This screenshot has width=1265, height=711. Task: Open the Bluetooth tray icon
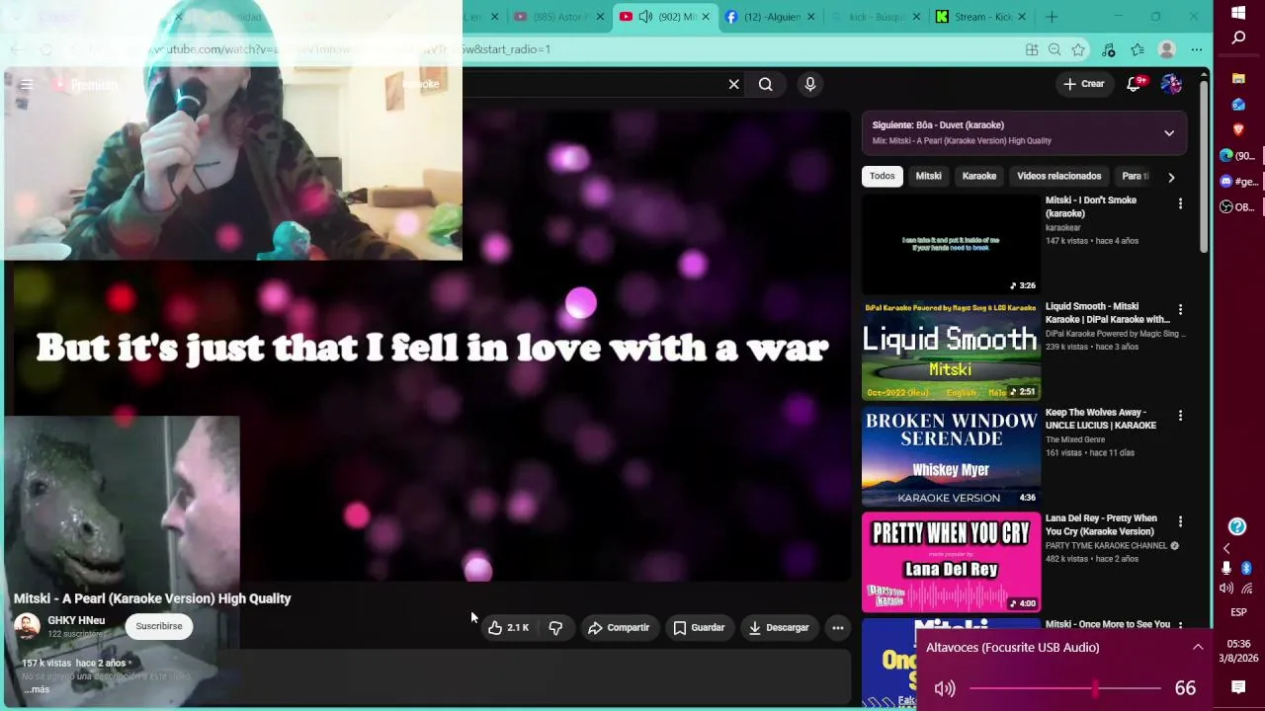(x=1246, y=568)
